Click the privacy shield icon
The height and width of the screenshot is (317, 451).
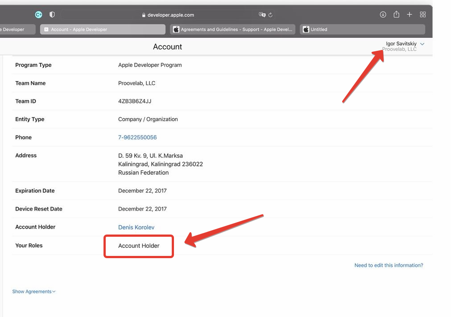coord(52,15)
